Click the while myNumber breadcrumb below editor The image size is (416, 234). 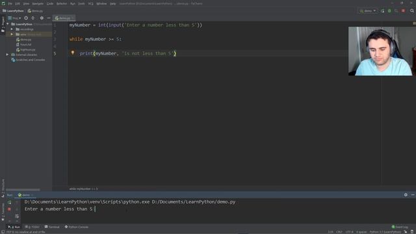coord(83,189)
